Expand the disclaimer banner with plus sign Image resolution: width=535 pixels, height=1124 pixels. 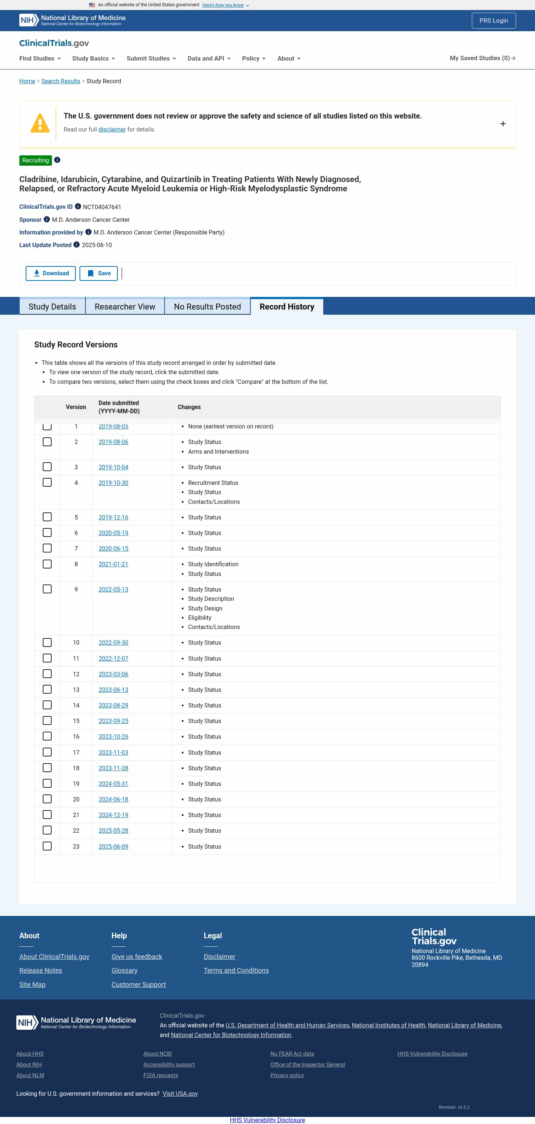503,124
